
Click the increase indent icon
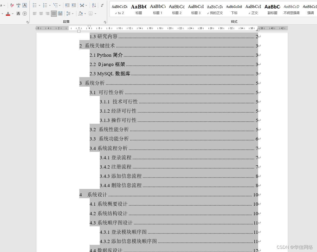tap(74, 5)
